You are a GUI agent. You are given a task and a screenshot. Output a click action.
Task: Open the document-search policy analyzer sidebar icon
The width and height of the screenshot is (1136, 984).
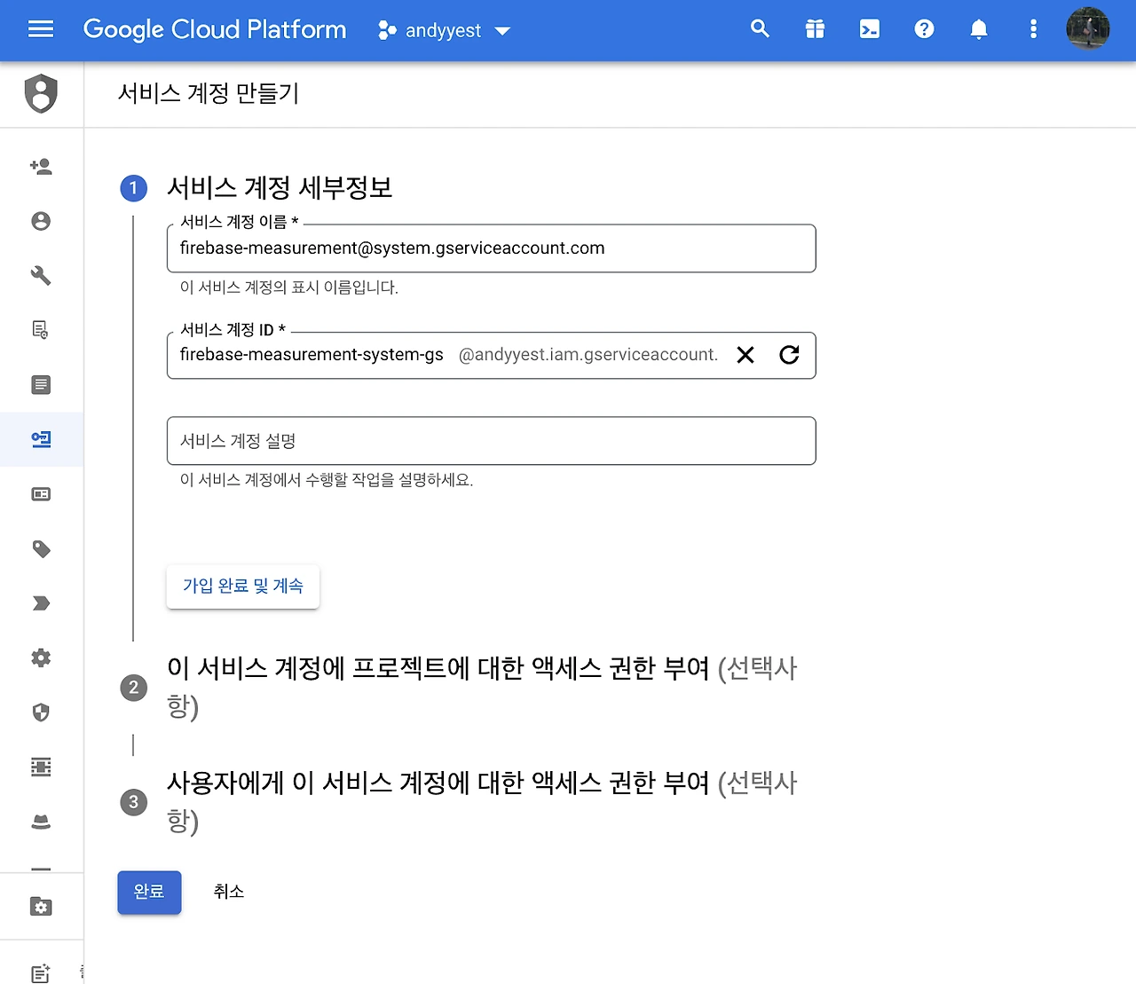click(41, 330)
